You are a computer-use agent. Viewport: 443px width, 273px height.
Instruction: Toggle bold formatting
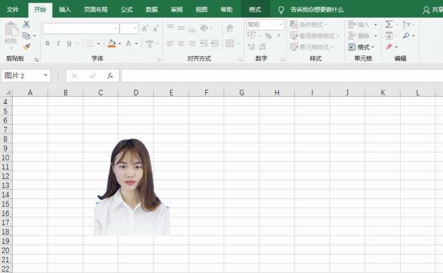click(x=47, y=44)
